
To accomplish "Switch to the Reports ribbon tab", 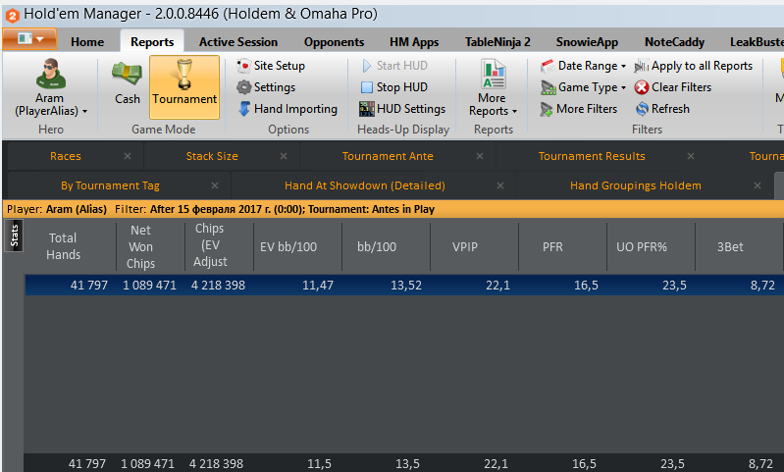I will 152,42.
